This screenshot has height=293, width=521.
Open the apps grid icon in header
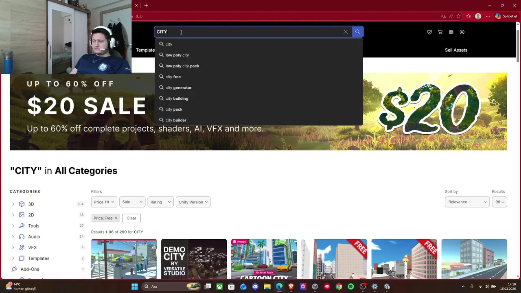(451, 32)
